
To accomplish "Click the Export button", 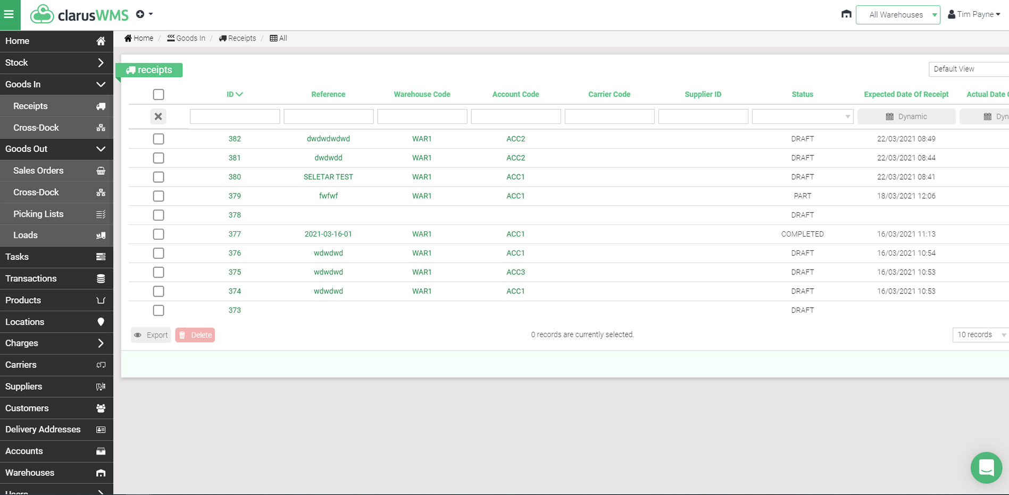I will (x=151, y=335).
